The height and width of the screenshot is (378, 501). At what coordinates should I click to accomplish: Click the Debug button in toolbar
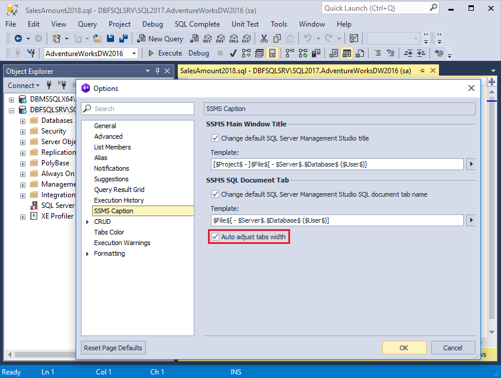(199, 53)
